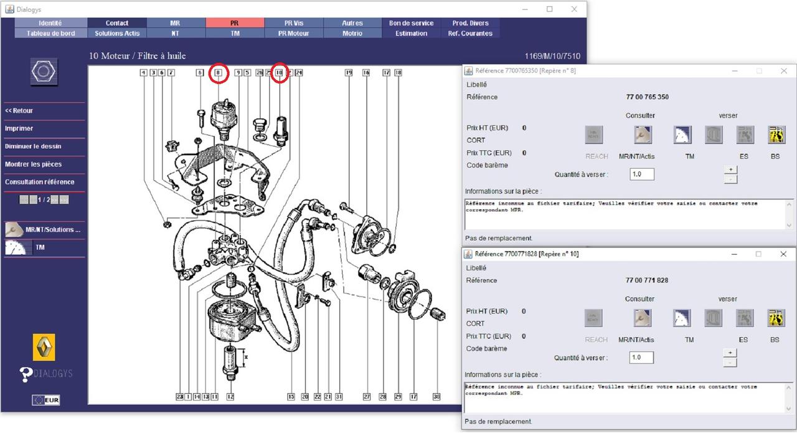Switch to the MR tab
Viewport: 797px width, 433px height.
point(175,23)
